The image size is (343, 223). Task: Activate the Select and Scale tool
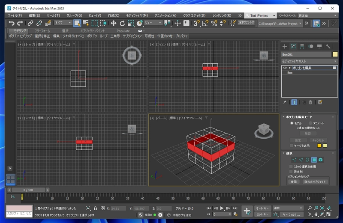(131, 23)
